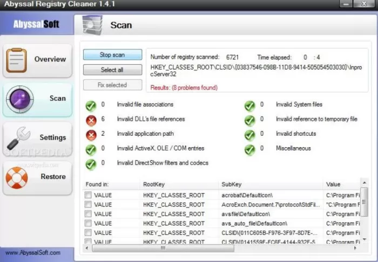Click green check beside Invalid System files

[249, 106]
